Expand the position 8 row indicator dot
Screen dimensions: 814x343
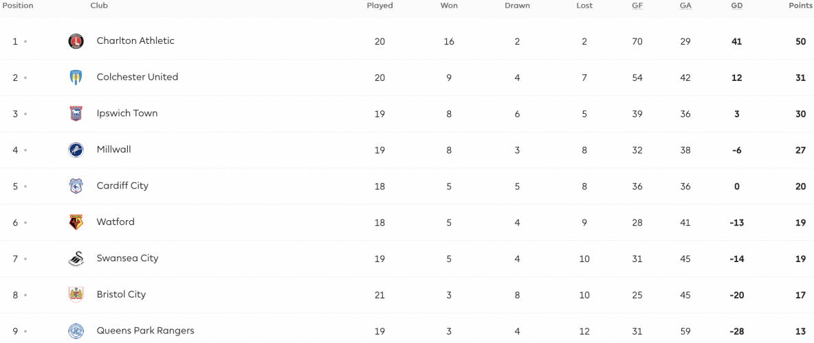point(25,296)
